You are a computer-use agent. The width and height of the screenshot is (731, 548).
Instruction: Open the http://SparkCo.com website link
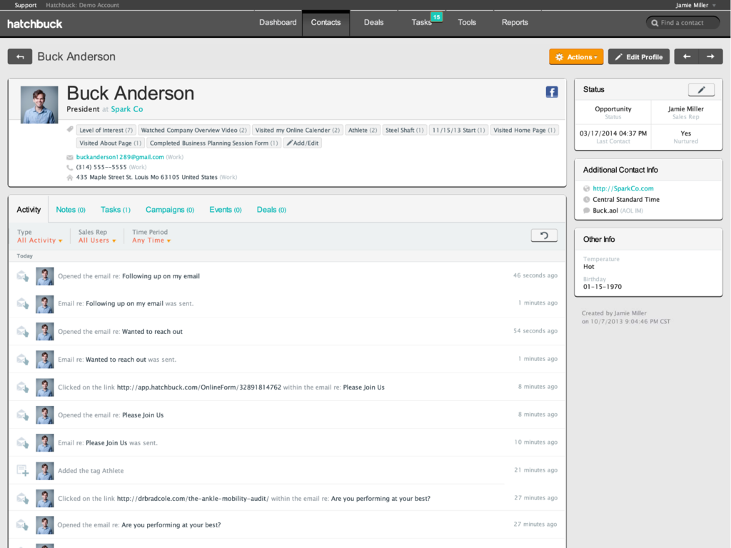click(x=622, y=188)
